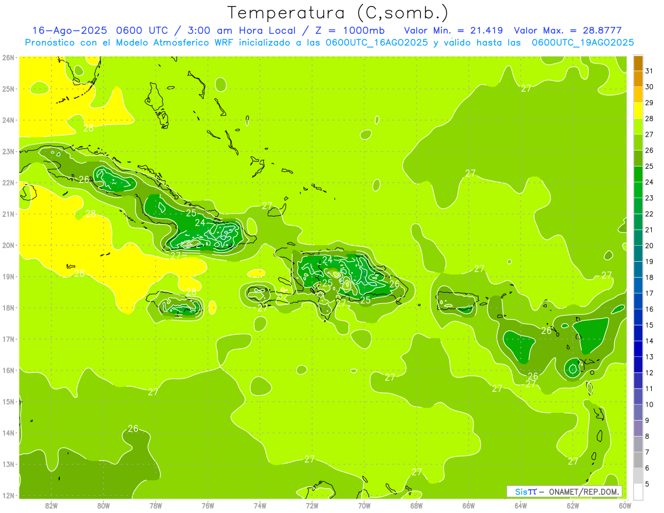
Task: Click the longitude label '66W'
Action: point(468,505)
